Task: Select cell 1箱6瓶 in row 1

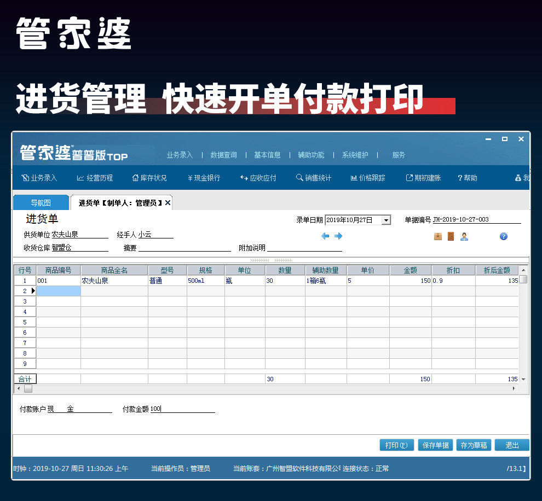Action: 326,281
